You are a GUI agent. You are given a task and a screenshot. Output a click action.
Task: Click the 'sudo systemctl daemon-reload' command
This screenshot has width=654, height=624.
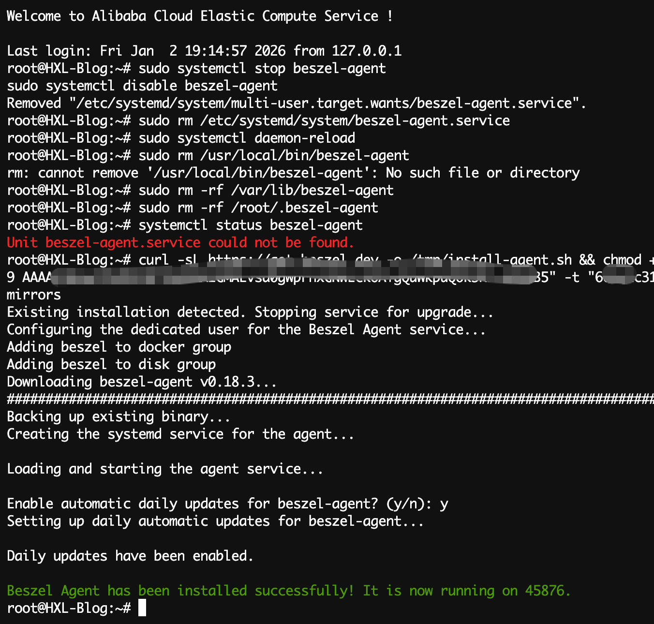[x=247, y=138]
